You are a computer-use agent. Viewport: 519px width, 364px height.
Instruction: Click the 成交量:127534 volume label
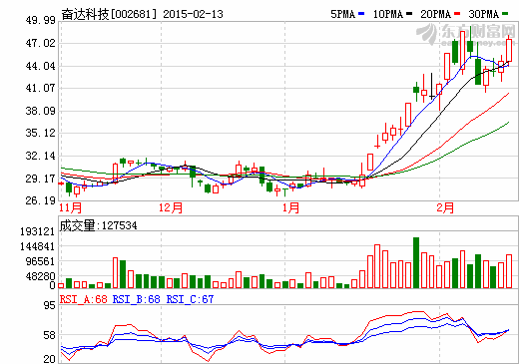tap(98, 225)
